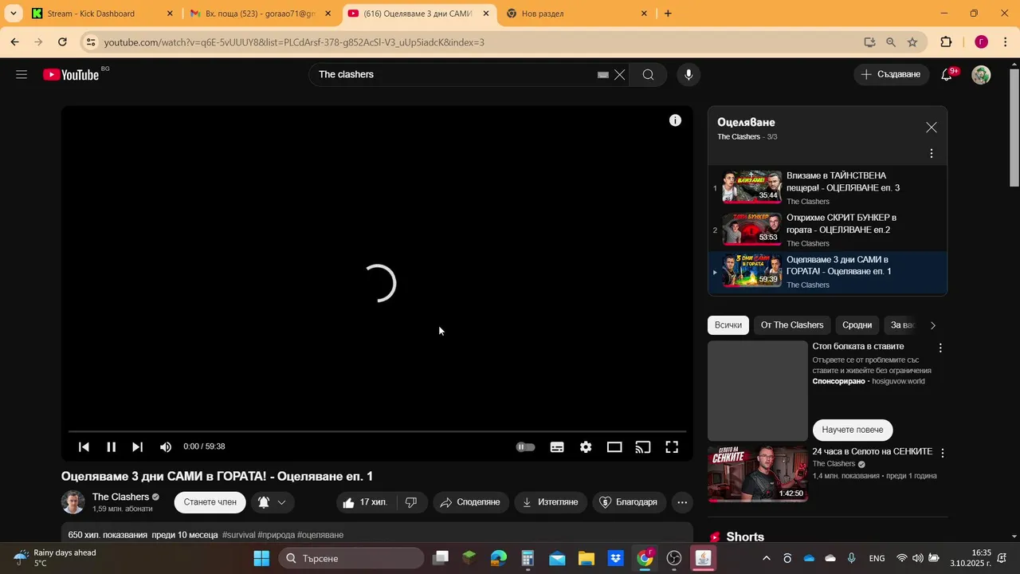
Task: Toggle the autoplay switch
Action: pyautogui.click(x=526, y=447)
